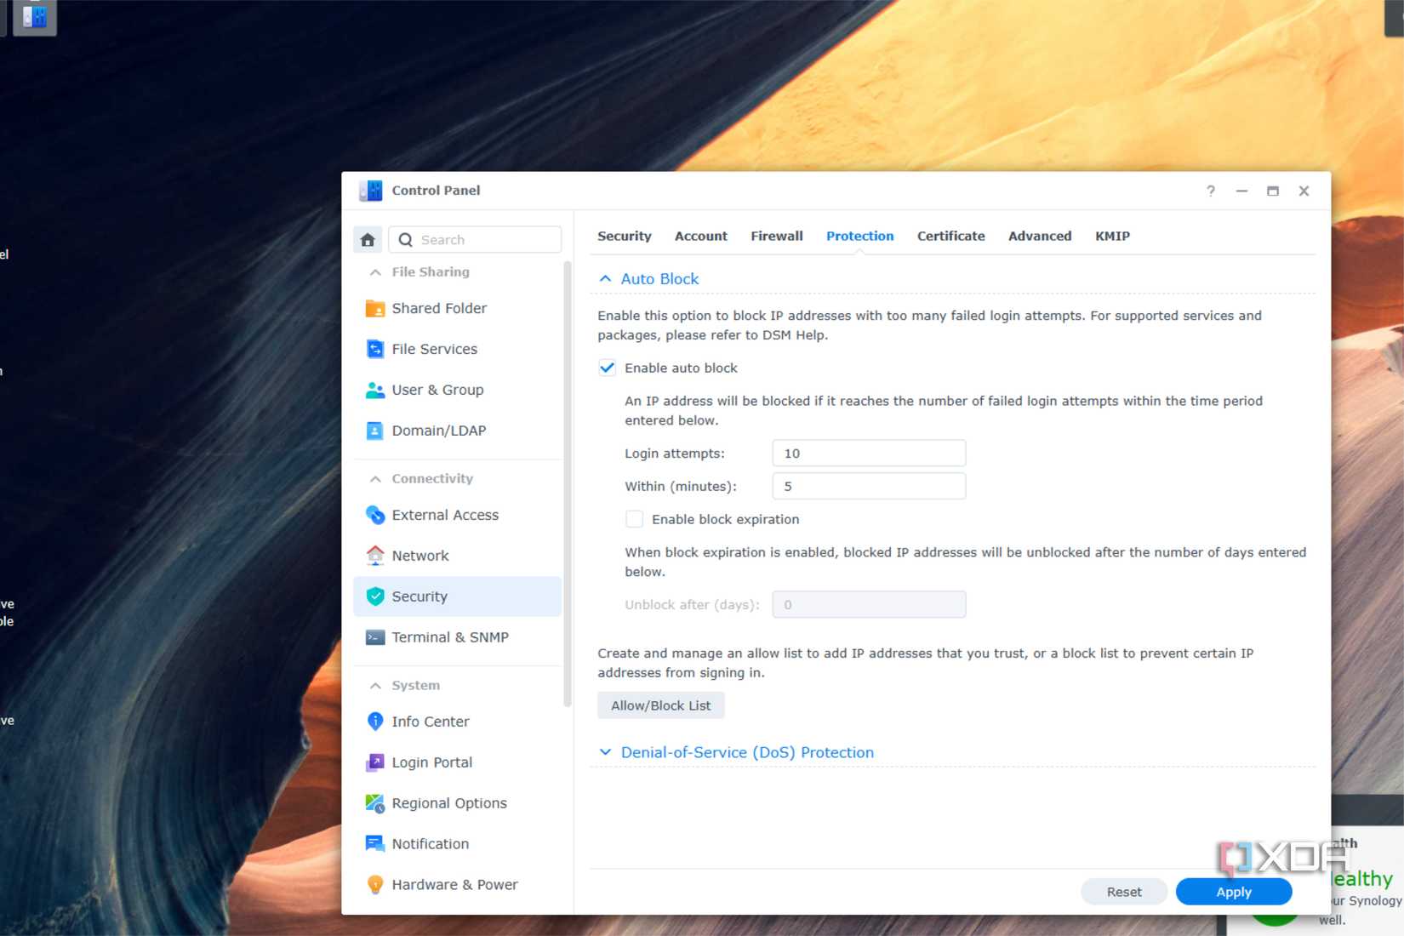Click the Within (minutes) field
This screenshot has height=936, width=1404.
[868, 487]
